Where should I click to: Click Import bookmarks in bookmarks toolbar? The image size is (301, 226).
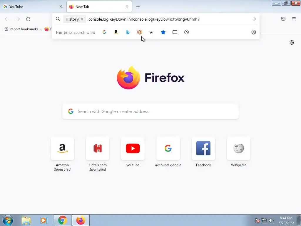point(22,29)
